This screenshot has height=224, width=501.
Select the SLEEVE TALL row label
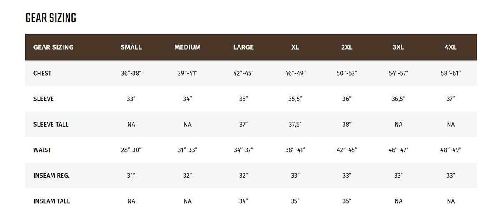51,125
